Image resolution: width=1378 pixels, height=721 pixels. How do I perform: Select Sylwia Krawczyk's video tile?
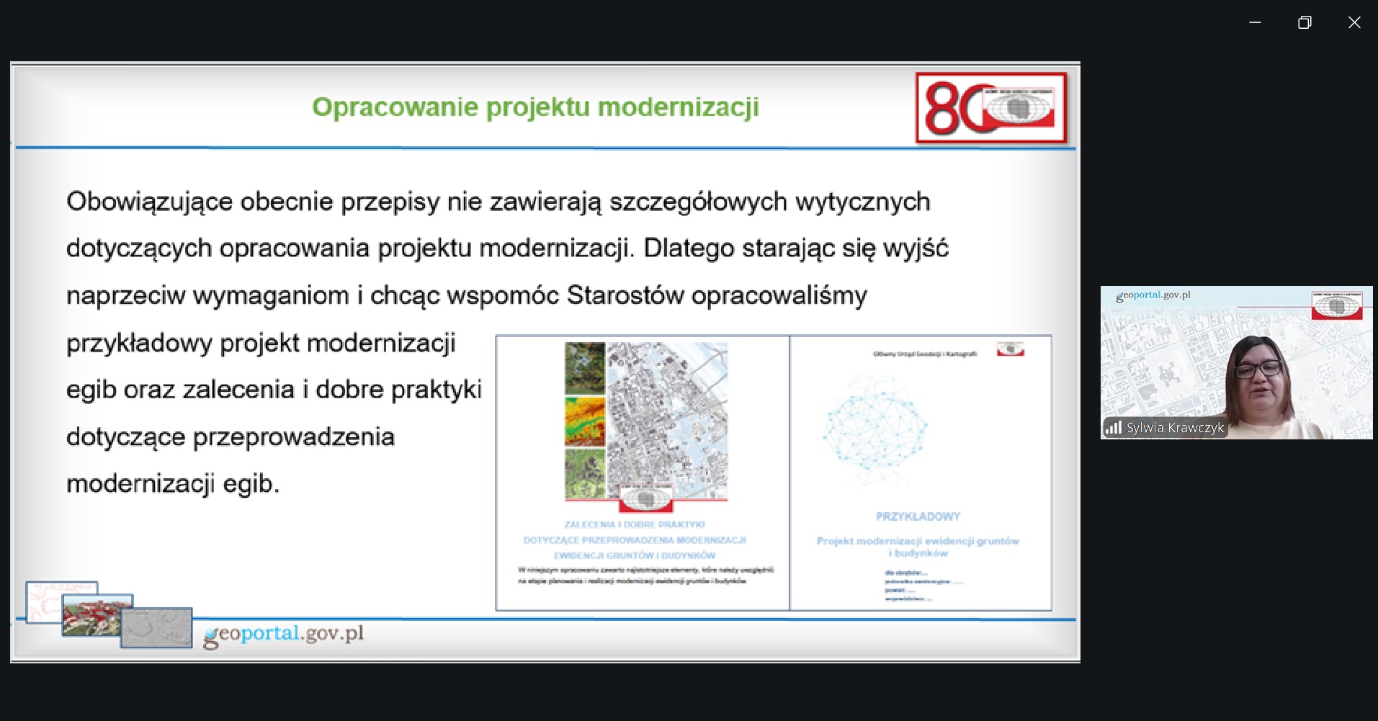click(x=1236, y=362)
